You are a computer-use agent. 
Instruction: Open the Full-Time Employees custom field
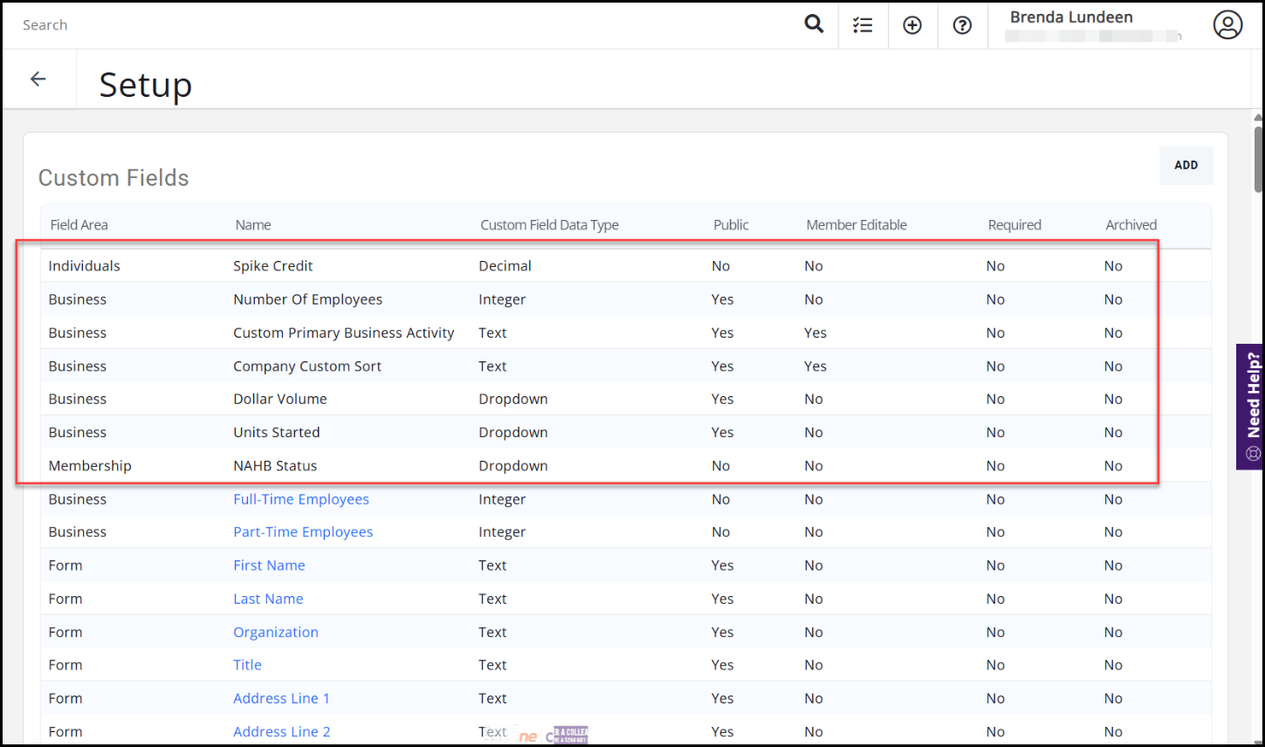click(300, 499)
